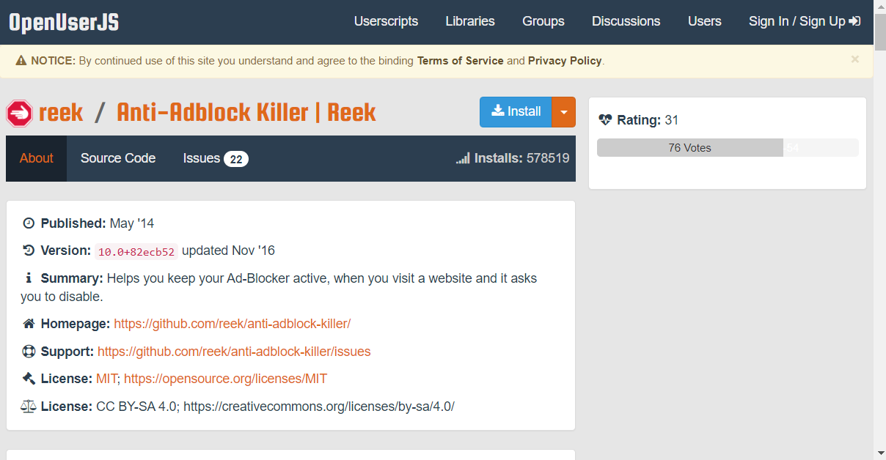Image resolution: width=886 pixels, height=460 pixels.
Task: Dismiss the notice banner with the X
Action: [854, 59]
